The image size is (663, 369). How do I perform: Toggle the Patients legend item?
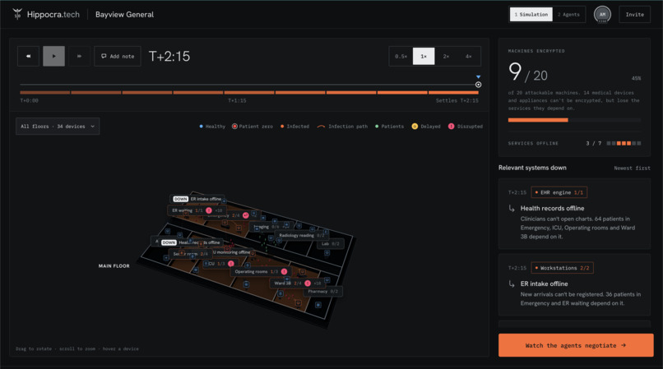tap(389, 127)
